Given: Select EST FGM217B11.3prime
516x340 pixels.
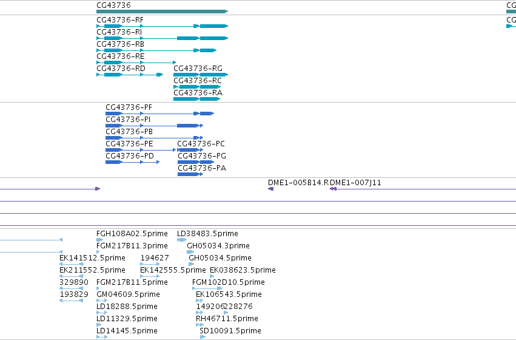Looking at the screenshot, I should [98, 253].
